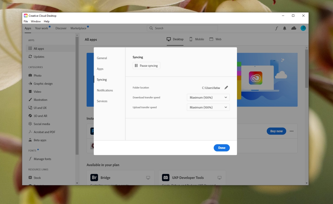Click the Social media icon
The height and width of the screenshot is (204, 333).
click(x=30, y=124)
